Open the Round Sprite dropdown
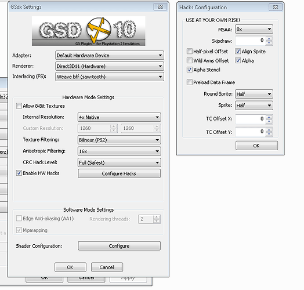Image resolution: width=304 pixels, height=290 pixels. 254,94
